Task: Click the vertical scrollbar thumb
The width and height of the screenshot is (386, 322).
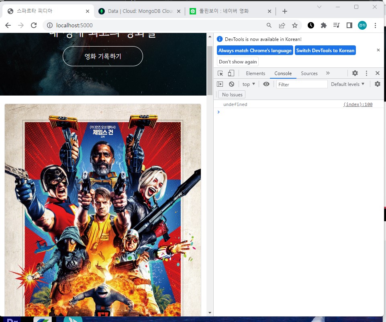Action: tap(210, 71)
